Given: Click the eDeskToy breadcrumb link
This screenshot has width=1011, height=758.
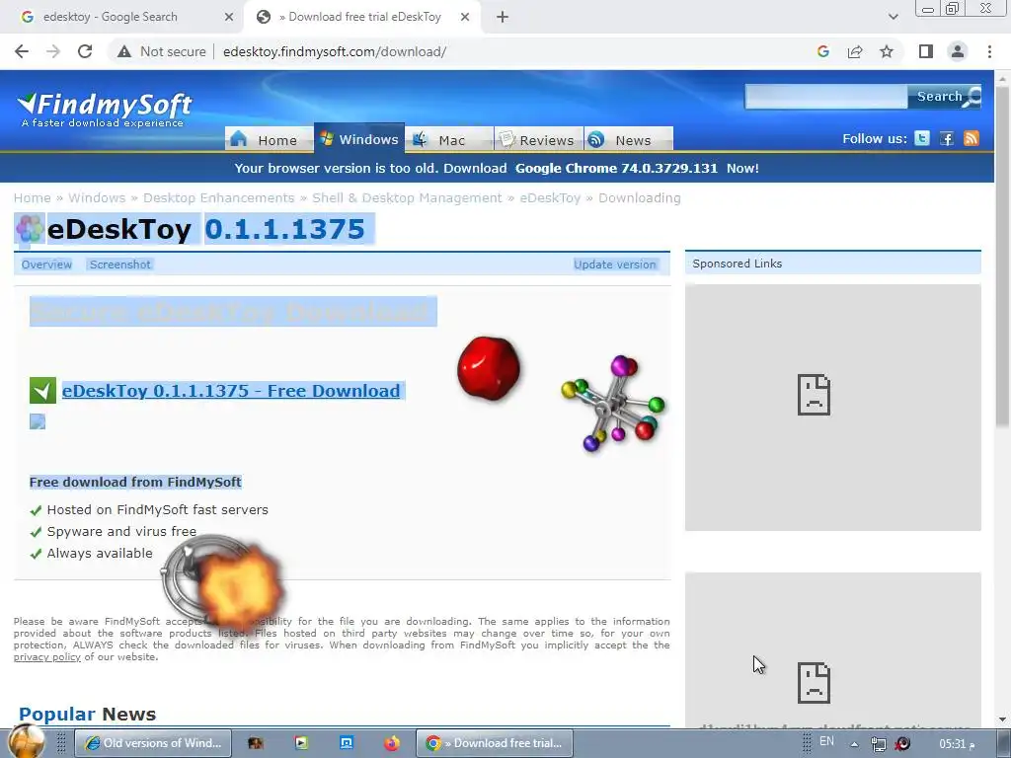Looking at the screenshot, I should pyautogui.click(x=550, y=197).
